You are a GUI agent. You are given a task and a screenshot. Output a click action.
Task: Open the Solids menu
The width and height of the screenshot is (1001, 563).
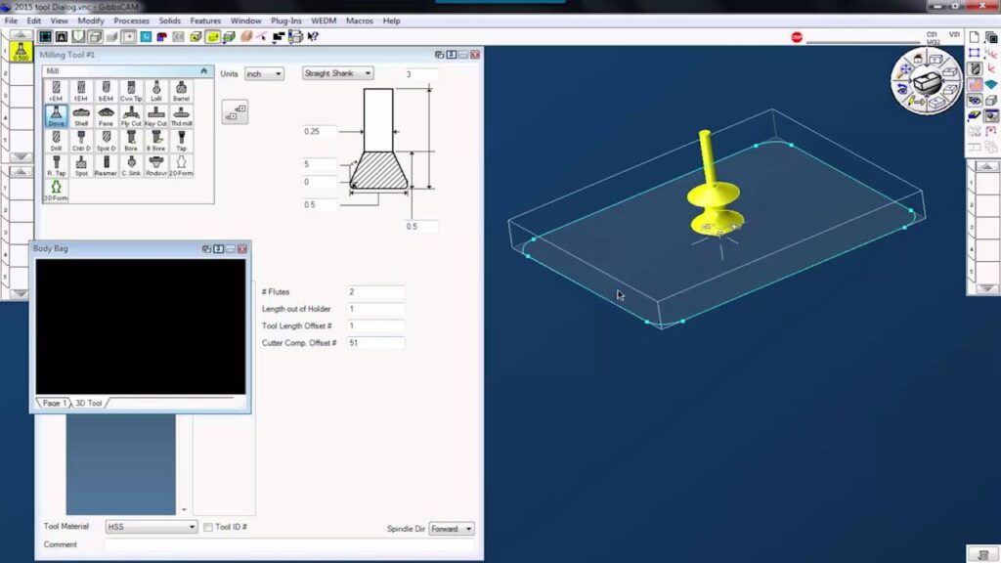[170, 22]
